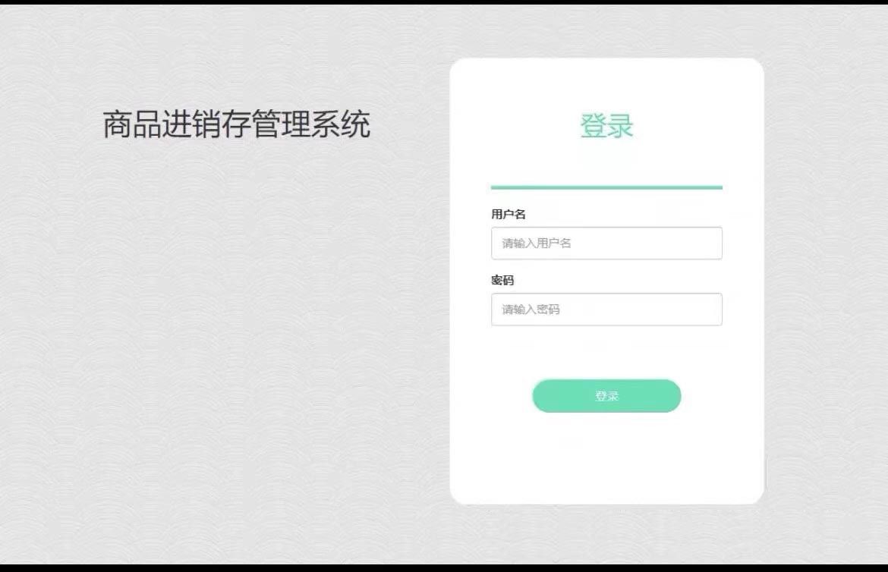Viewport: 888px width, 572px height.
Task: Click the 商品进销存管理系统 title text
Action: (236, 124)
